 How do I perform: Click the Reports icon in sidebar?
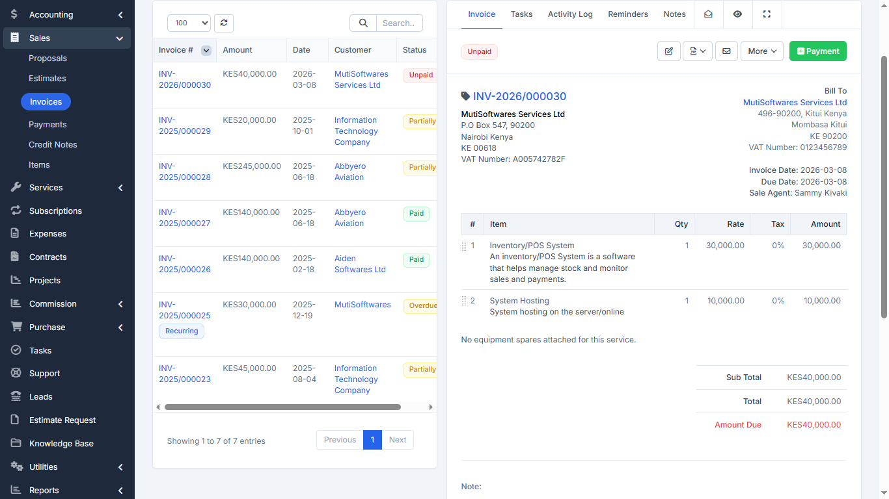point(16,490)
